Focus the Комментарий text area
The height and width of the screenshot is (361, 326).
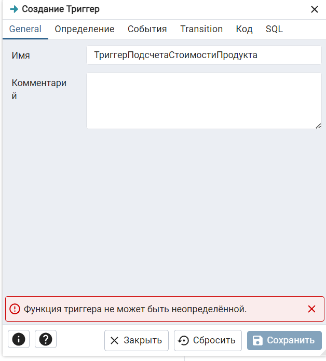tap(204, 101)
